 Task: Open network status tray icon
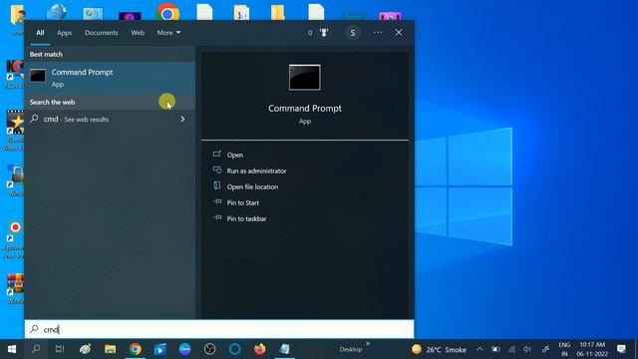pyautogui.click(x=511, y=349)
